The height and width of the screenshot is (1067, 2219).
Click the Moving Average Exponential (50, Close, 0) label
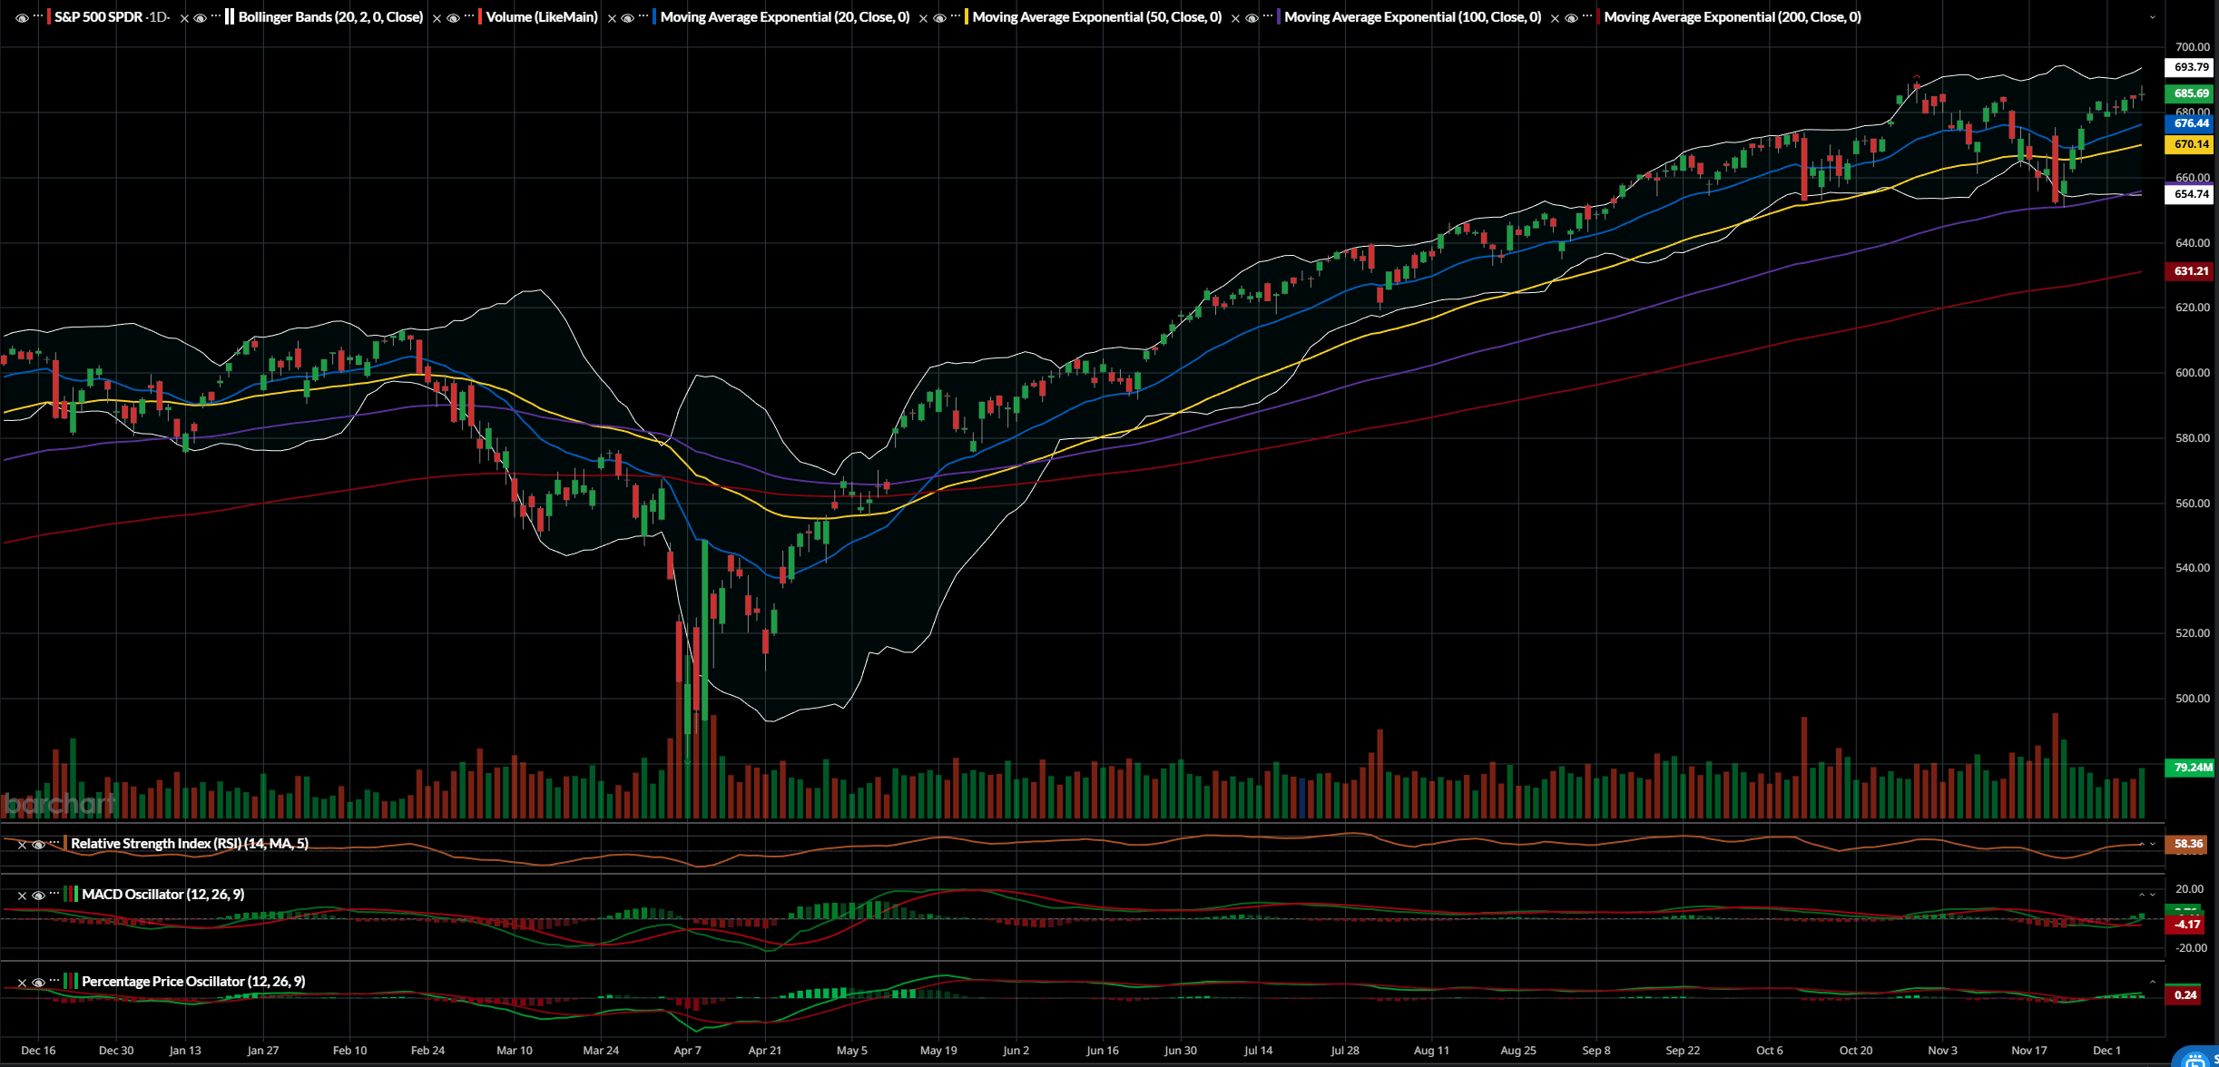pos(1096,17)
